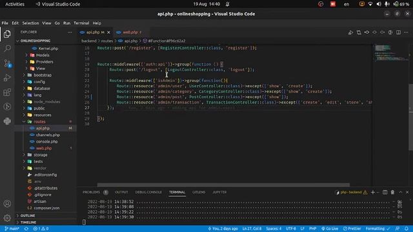Click the Go Live status bar button
This screenshot has height=232, width=413.
330,229
